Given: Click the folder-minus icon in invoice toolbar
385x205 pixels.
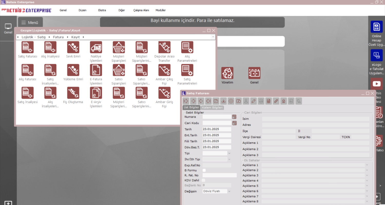Looking at the screenshot, I should (x=216, y=101).
